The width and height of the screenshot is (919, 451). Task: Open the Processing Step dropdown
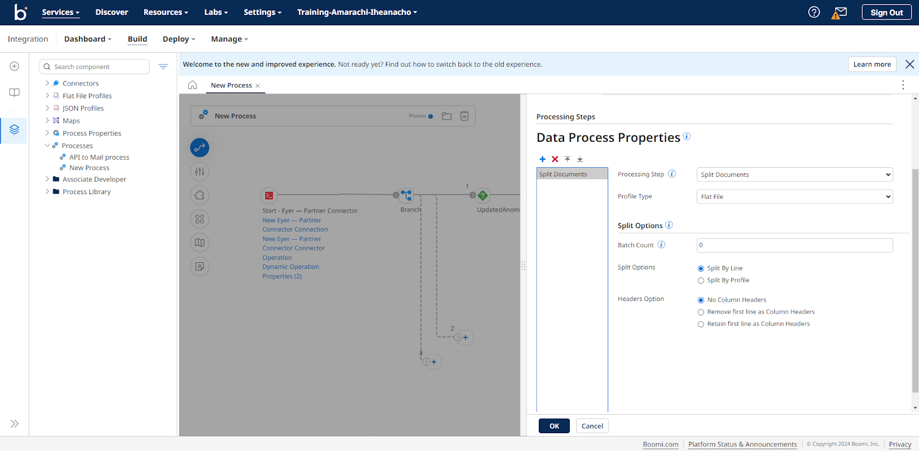795,175
